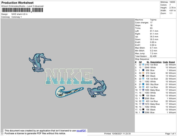Click the wave swoosh in the design preview
The height and width of the screenshot is (136, 177).
point(69,91)
